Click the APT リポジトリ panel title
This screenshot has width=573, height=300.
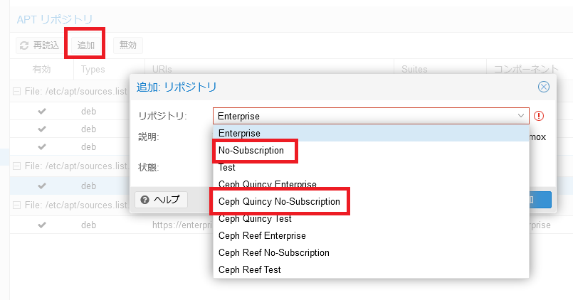pyautogui.click(x=55, y=19)
